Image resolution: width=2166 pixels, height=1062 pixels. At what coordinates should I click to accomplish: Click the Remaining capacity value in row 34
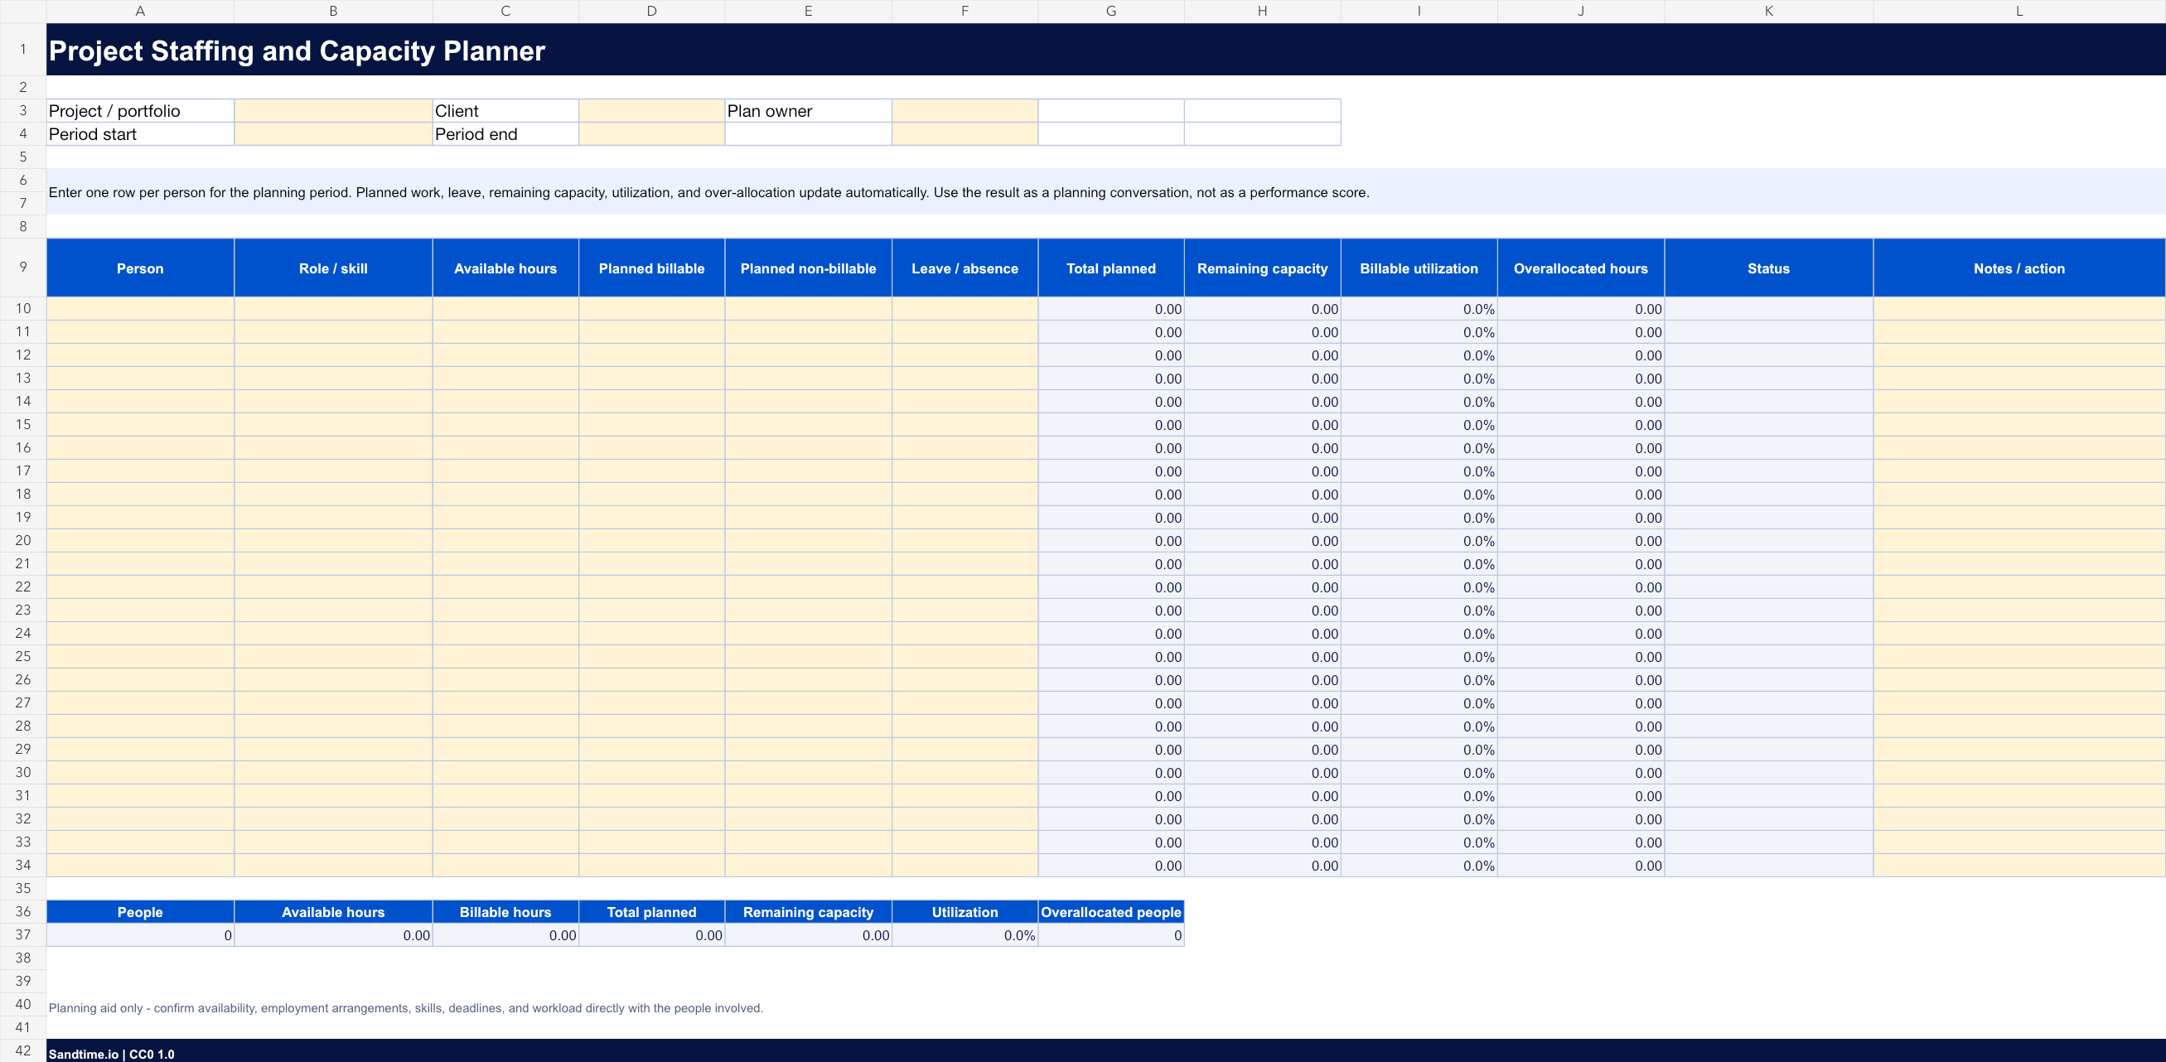(x=1262, y=865)
